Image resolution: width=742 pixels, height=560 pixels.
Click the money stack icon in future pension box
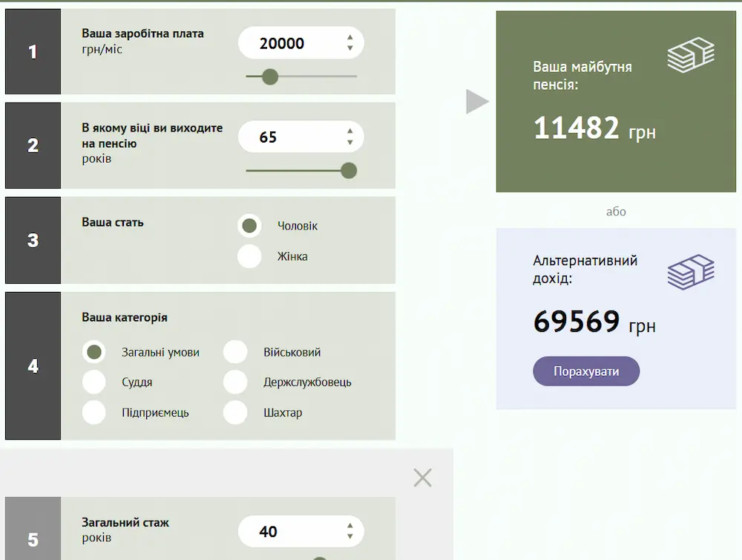(690, 55)
